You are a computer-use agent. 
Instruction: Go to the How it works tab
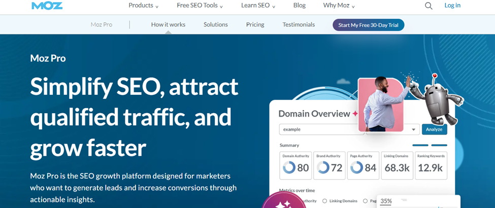coord(168,25)
